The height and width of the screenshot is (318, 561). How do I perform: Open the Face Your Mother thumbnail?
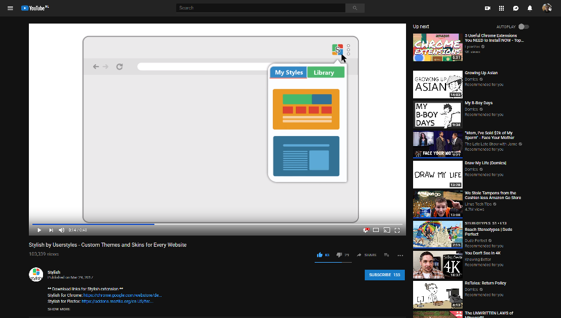click(438, 144)
